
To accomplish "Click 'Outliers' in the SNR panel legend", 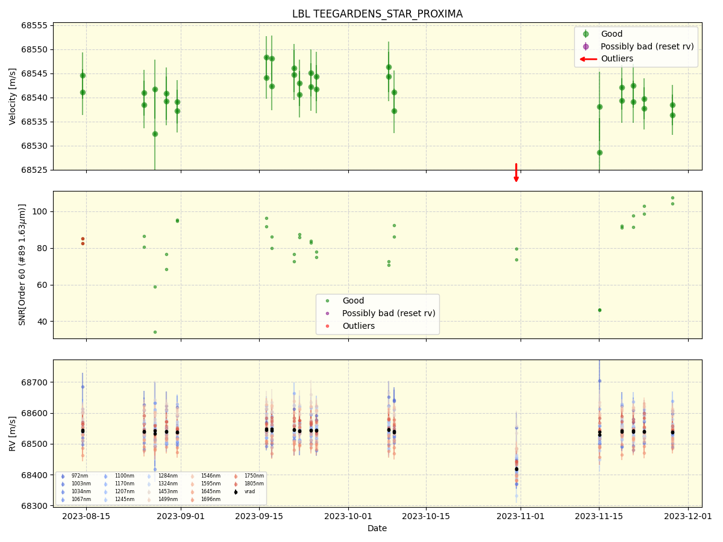I will click(x=358, y=326).
